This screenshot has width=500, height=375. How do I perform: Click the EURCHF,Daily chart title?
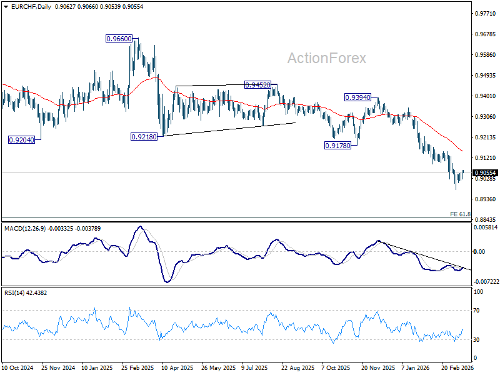coord(31,6)
